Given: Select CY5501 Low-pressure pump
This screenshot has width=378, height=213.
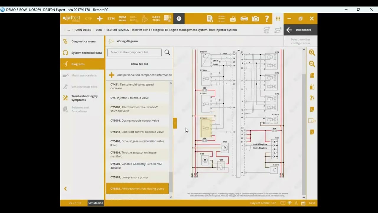Looking at the screenshot, I should 137,177.
